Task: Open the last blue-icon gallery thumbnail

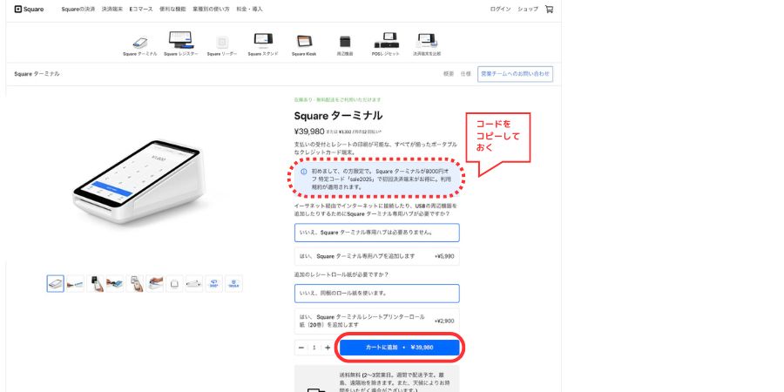Action: point(233,283)
